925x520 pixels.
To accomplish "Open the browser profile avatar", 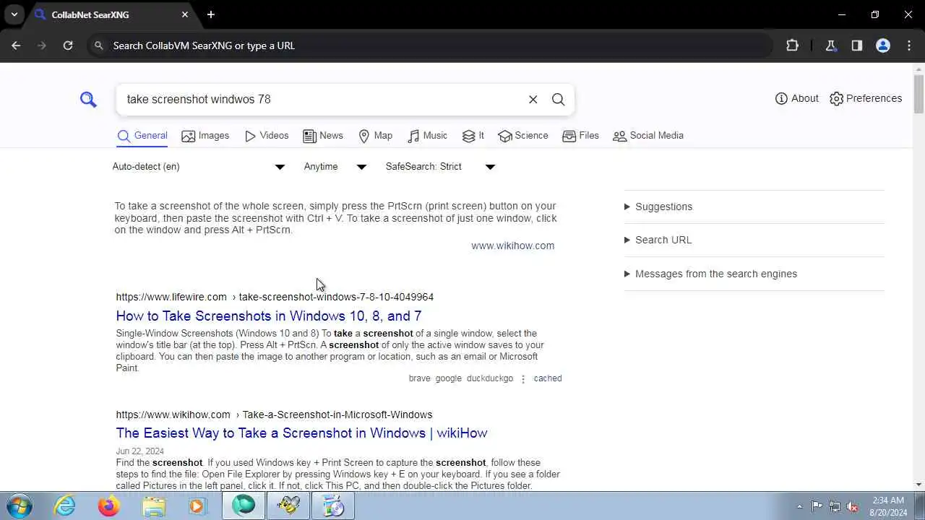I will pyautogui.click(x=883, y=45).
